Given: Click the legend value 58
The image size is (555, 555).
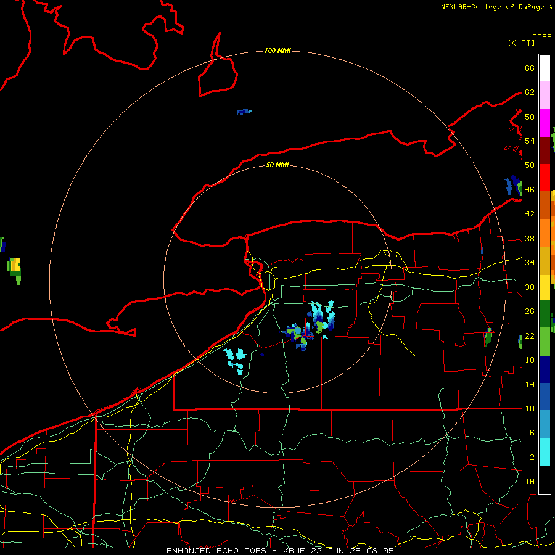Looking at the screenshot, I should (530, 117).
